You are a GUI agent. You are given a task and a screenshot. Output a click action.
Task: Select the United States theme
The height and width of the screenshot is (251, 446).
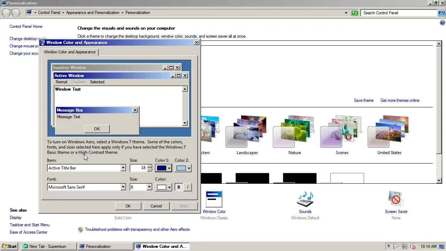[389, 135]
